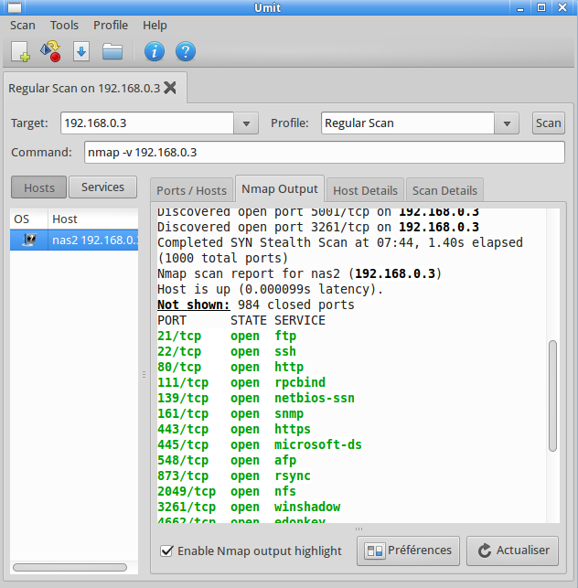Switch to the Scan Details tab
Image resolution: width=578 pixels, height=588 pixels.
click(x=444, y=190)
